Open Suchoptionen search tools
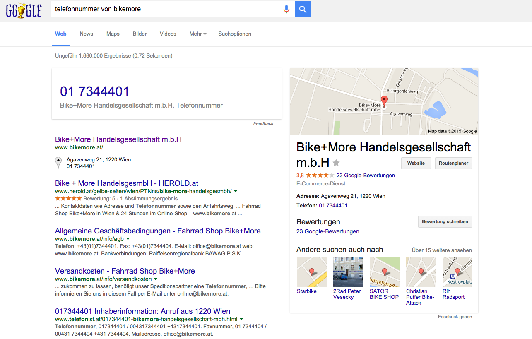Viewport: 532px width, 339px height. [x=235, y=34]
